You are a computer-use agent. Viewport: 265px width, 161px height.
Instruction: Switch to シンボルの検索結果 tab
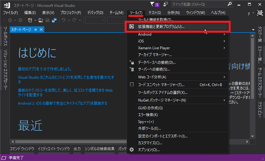[x=99, y=149]
